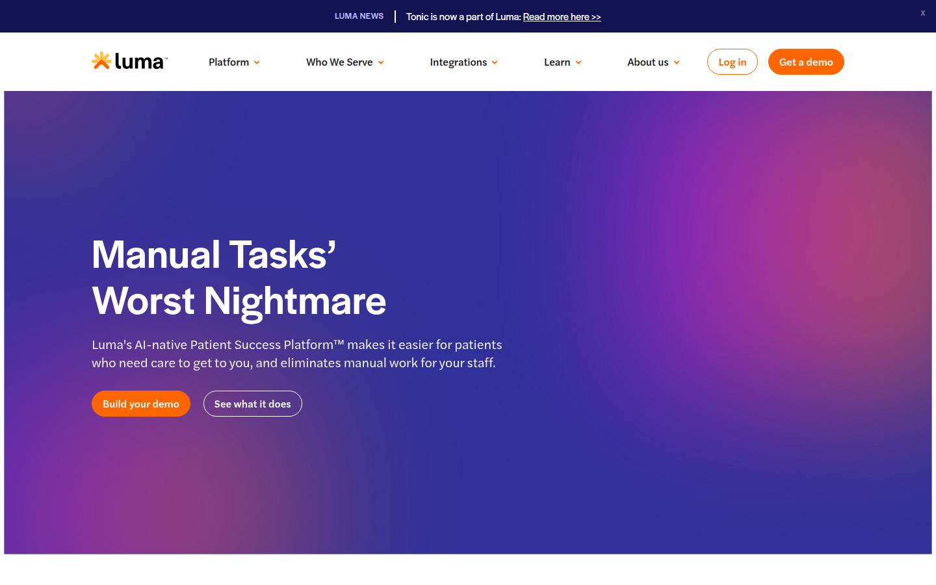936x585 pixels.
Task: Open the Integrations dropdown arrow
Action: click(x=495, y=62)
